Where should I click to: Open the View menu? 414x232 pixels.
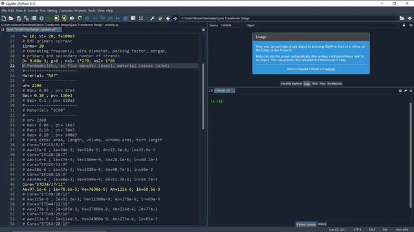[x=101, y=10]
